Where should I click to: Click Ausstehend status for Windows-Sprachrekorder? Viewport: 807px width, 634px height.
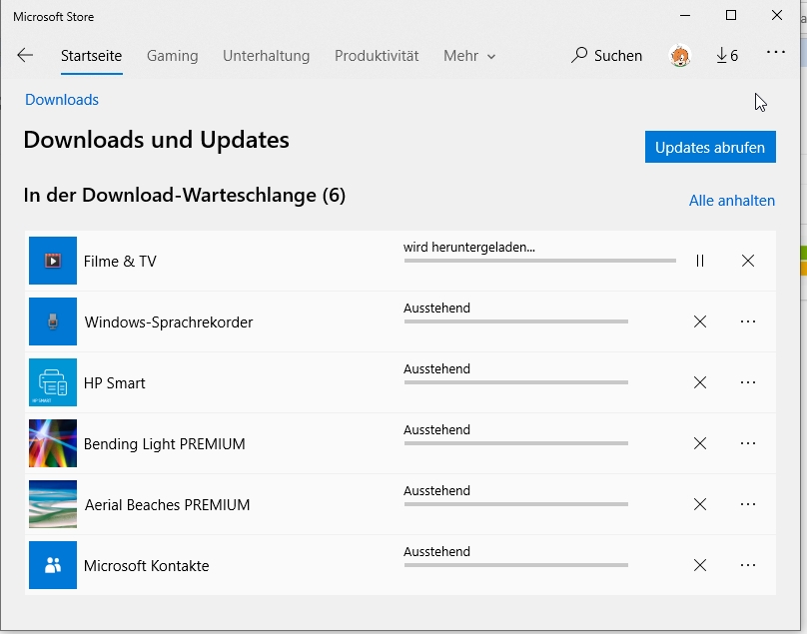436,308
